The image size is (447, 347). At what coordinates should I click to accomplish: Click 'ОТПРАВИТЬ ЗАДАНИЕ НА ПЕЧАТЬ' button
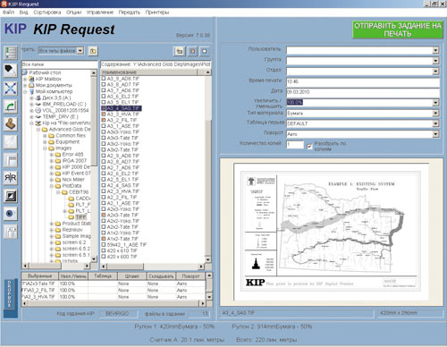click(398, 30)
